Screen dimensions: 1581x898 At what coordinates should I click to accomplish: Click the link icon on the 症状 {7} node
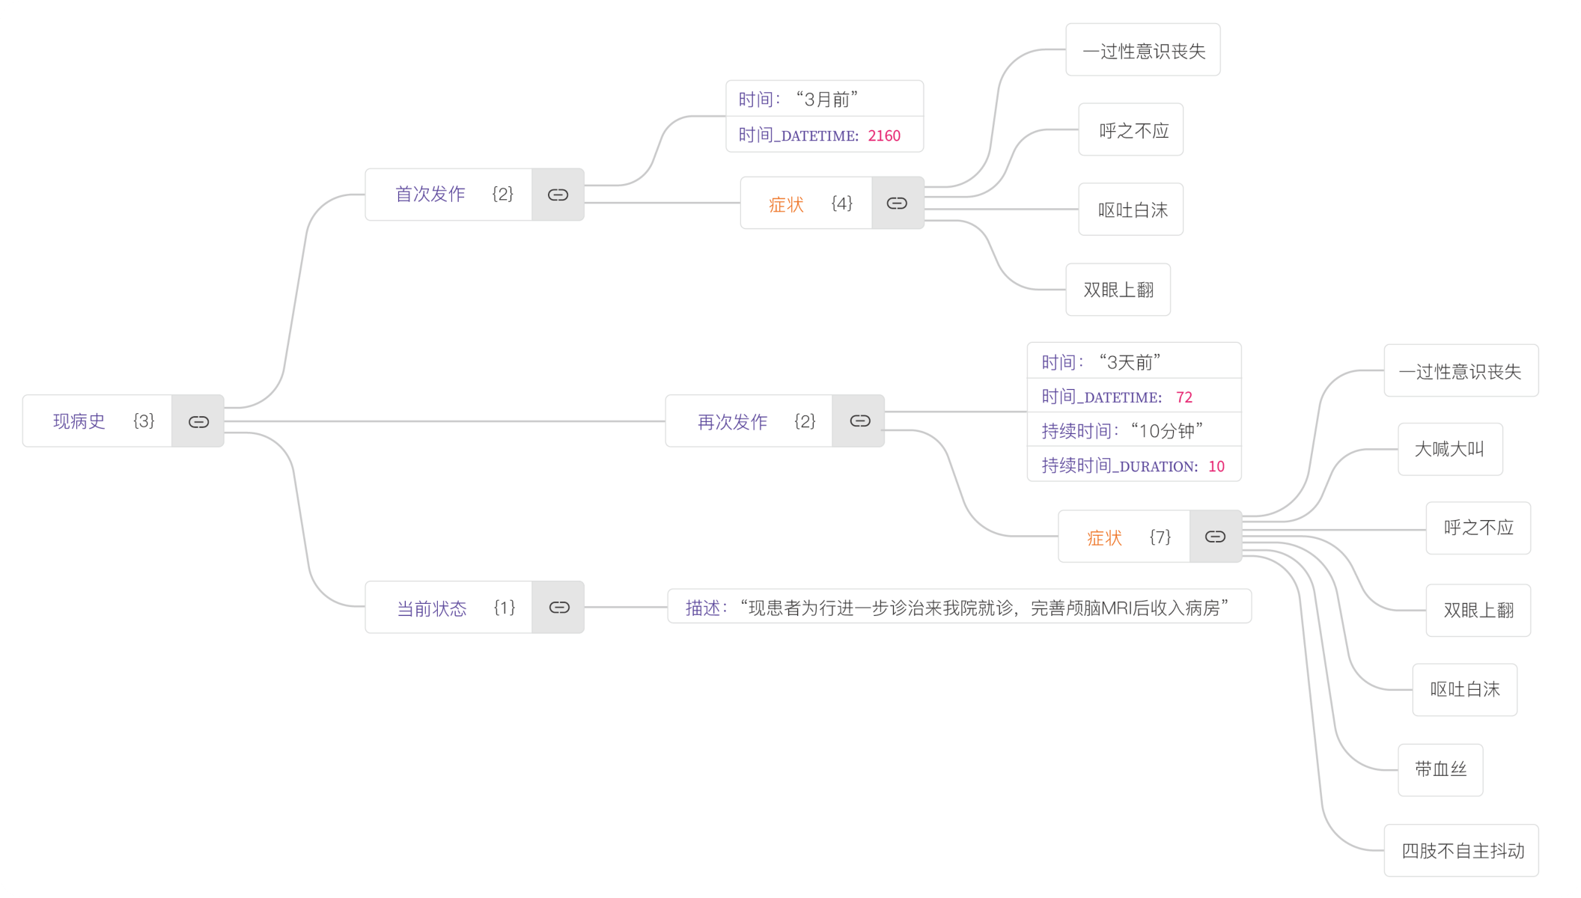[1214, 537]
